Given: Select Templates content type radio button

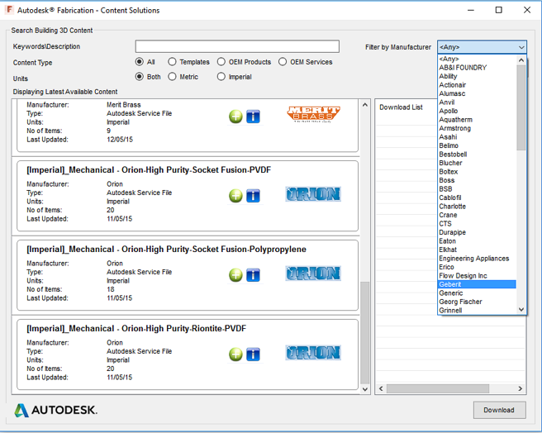Looking at the screenshot, I should click(172, 62).
